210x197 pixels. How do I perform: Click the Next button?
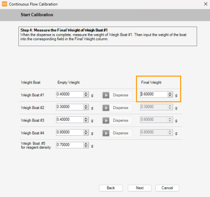[x=140, y=188]
